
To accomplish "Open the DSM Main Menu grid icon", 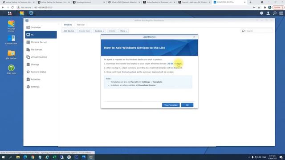I will tap(10, 13).
